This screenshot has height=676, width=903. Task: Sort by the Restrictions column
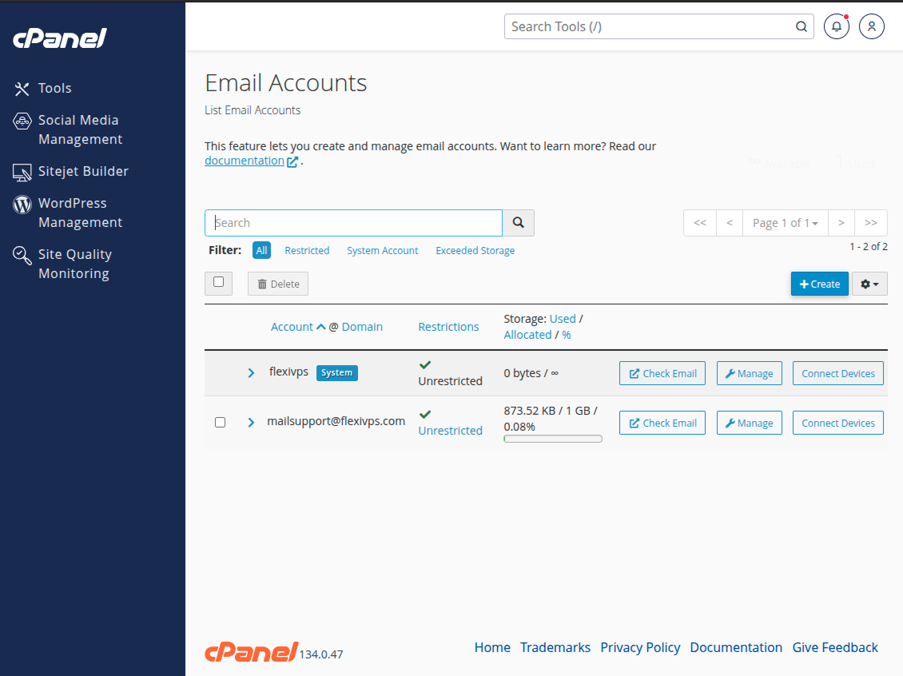[x=448, y=327]
